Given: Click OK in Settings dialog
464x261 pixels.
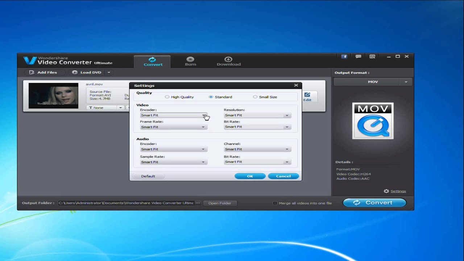Looking at the screenshot, I should coord(250,176).
